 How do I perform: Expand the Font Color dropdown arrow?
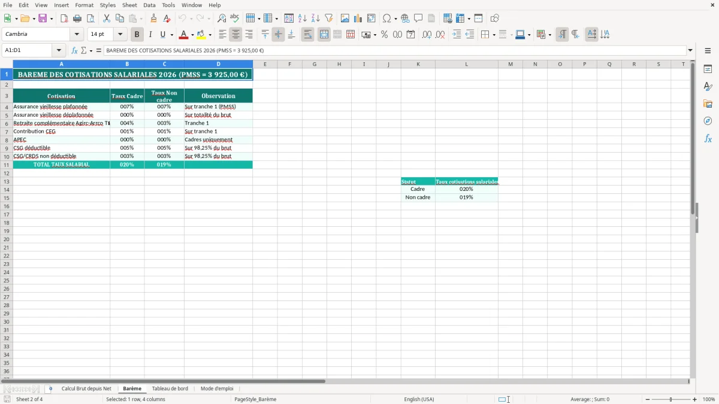tap(192, 35)
